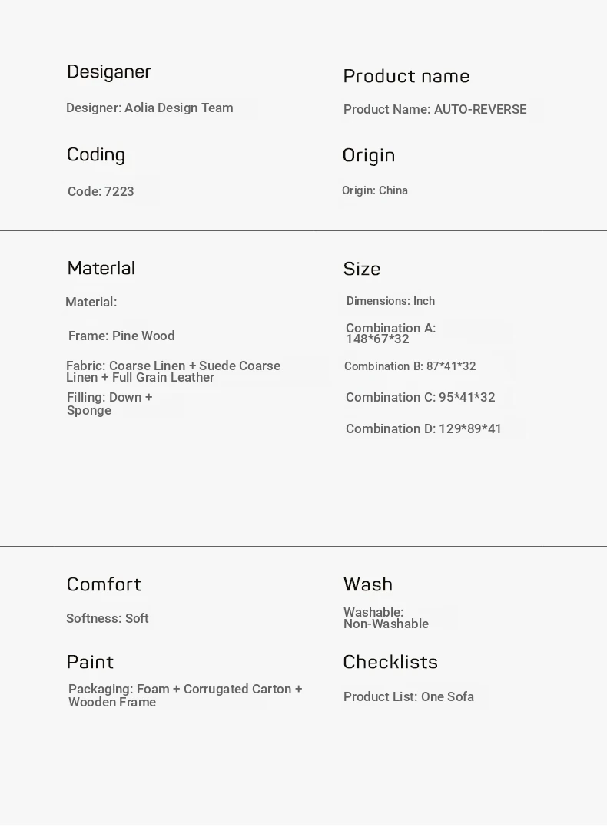This screenshot has width=607, height=827.
Task: Click the Softness: Soft text
Action: (x=108, y=619)
